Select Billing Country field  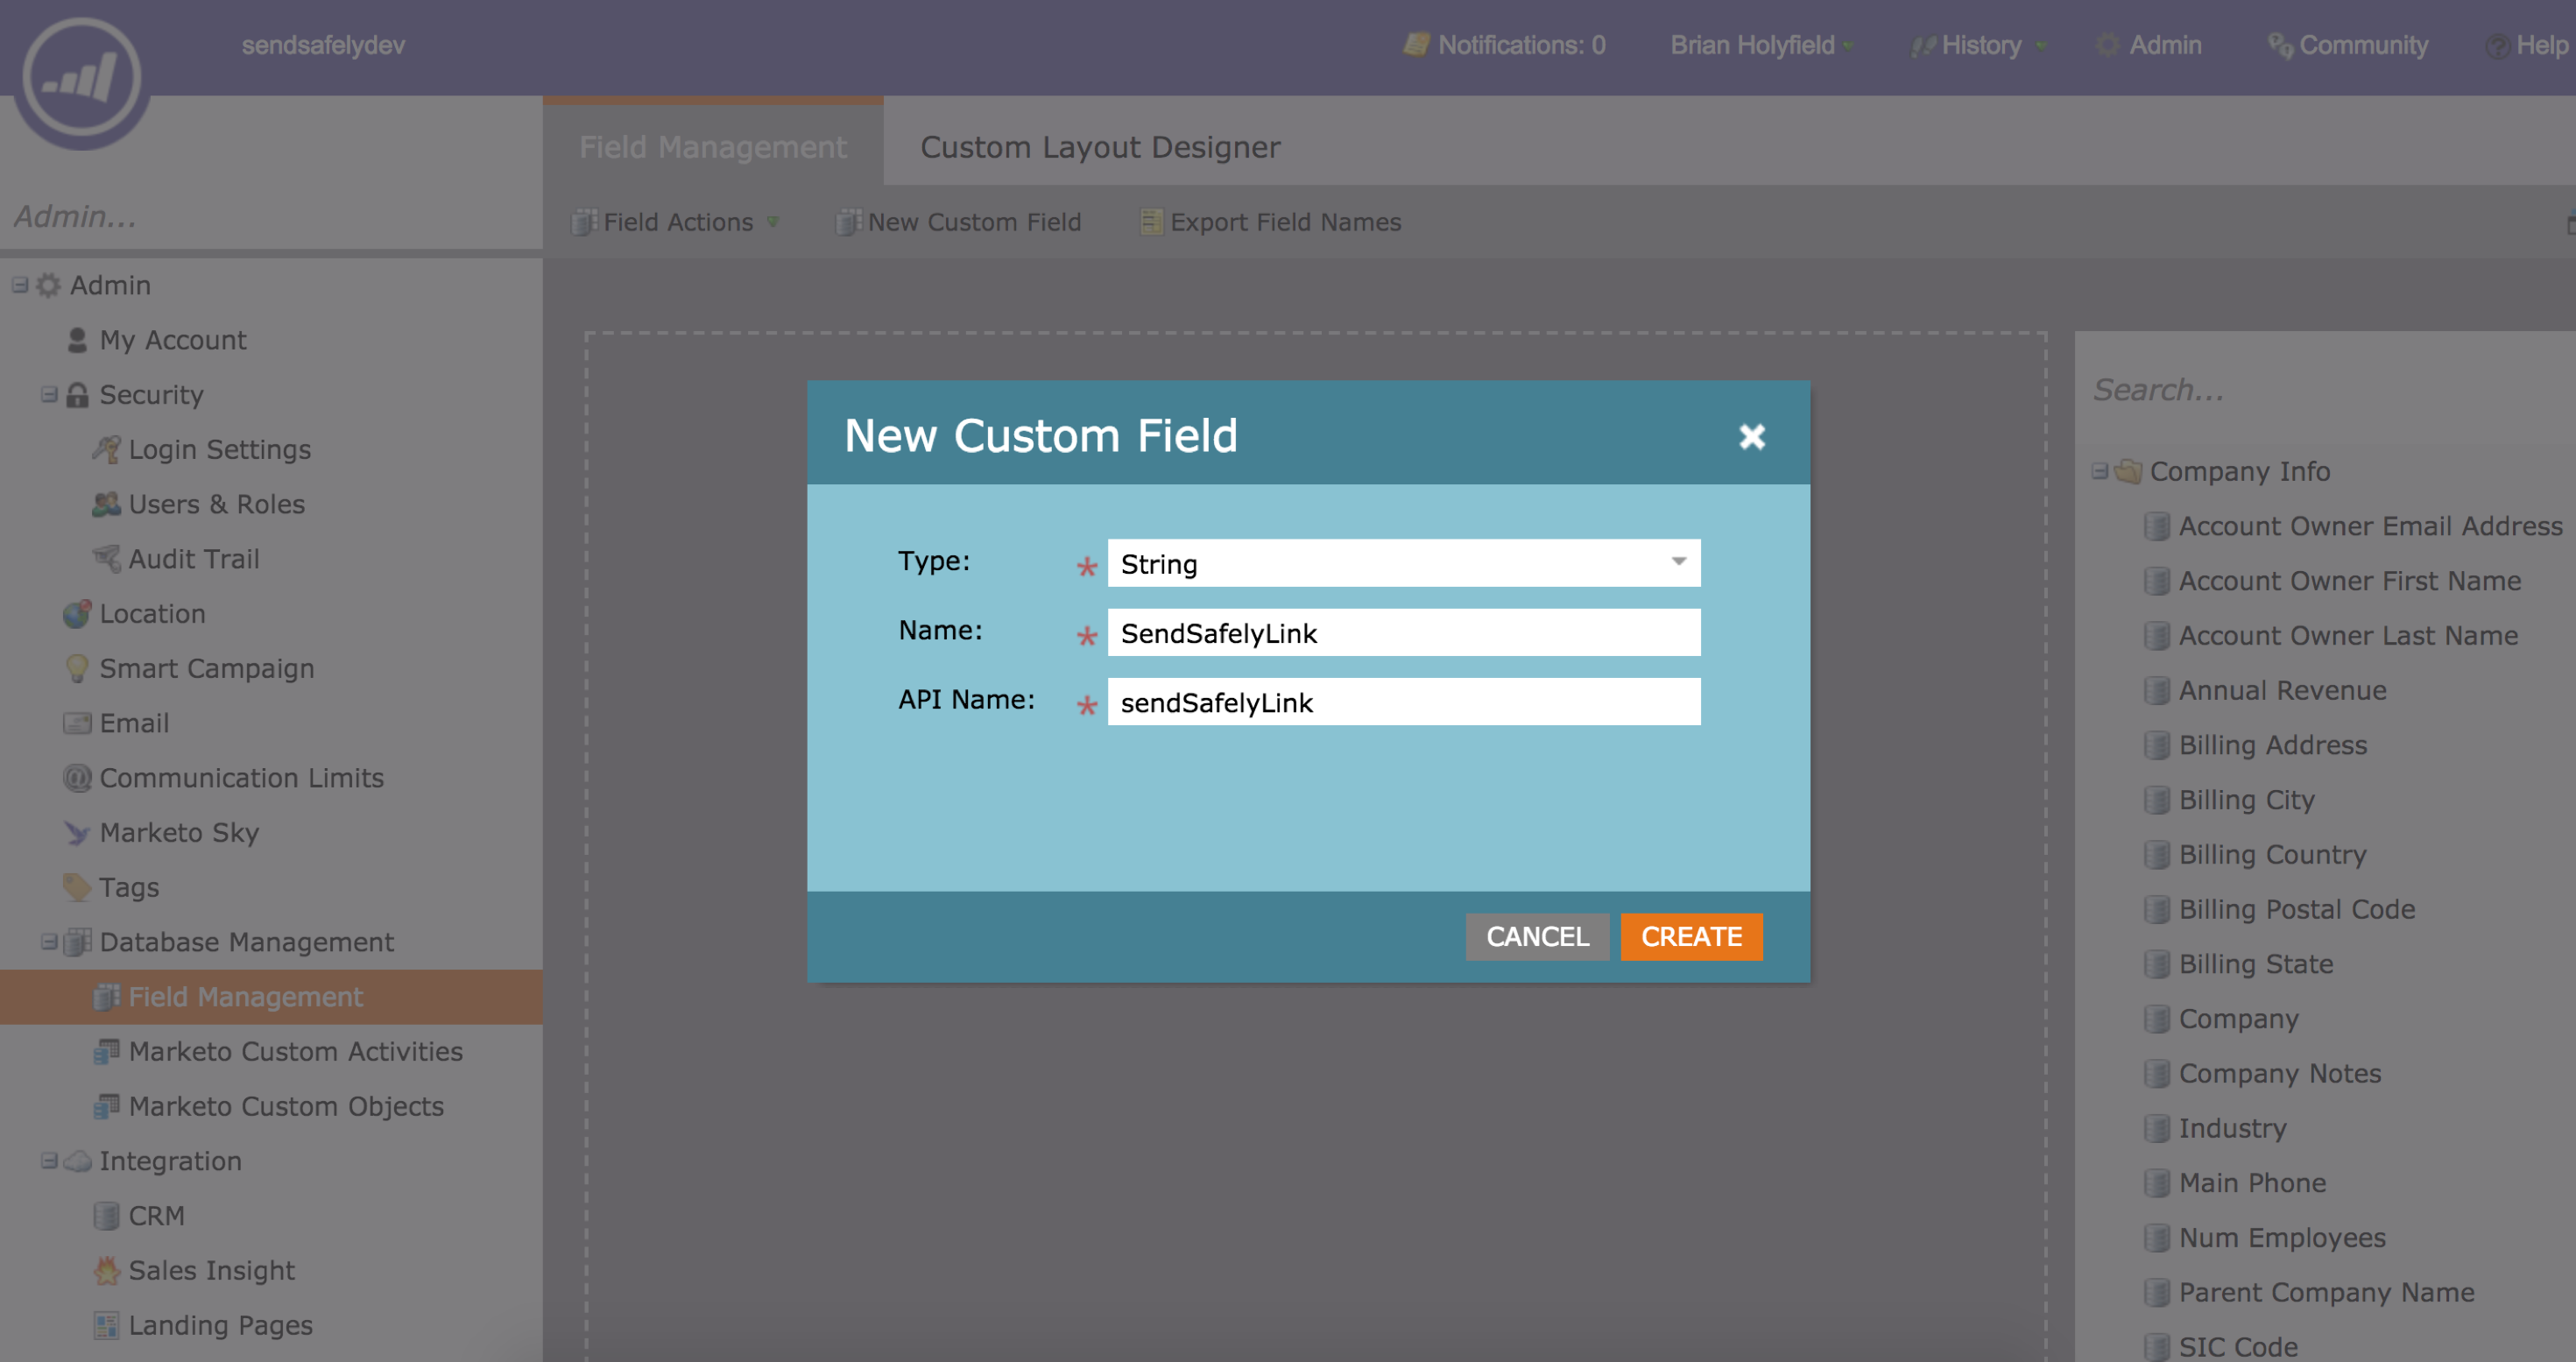pos(2272,855)
